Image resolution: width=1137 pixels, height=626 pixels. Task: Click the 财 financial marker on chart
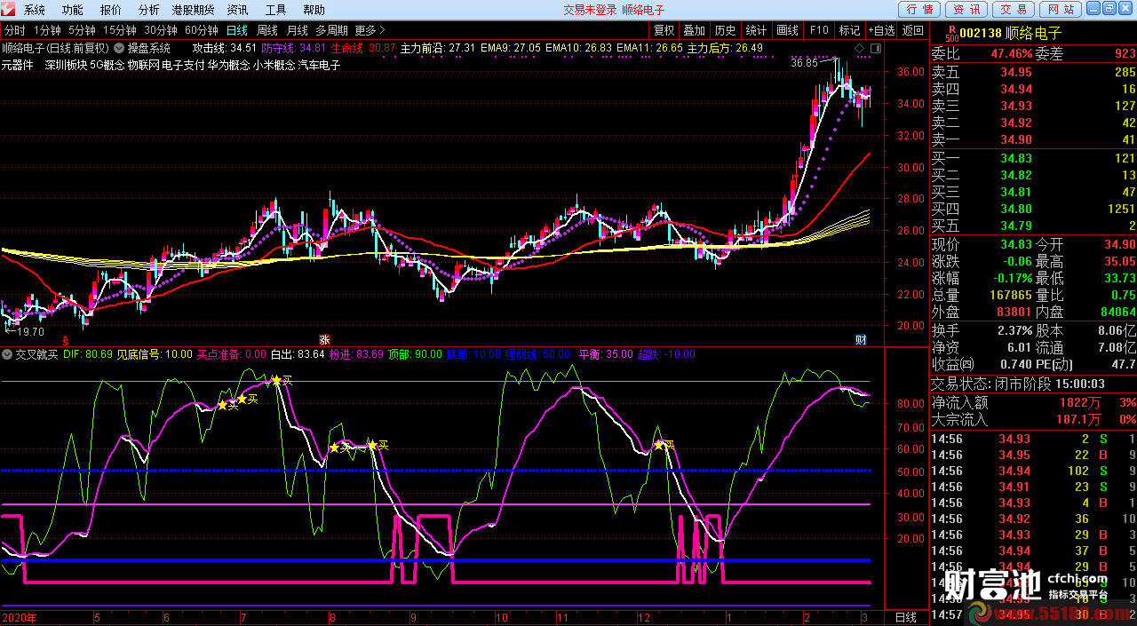tap(861, 340)
